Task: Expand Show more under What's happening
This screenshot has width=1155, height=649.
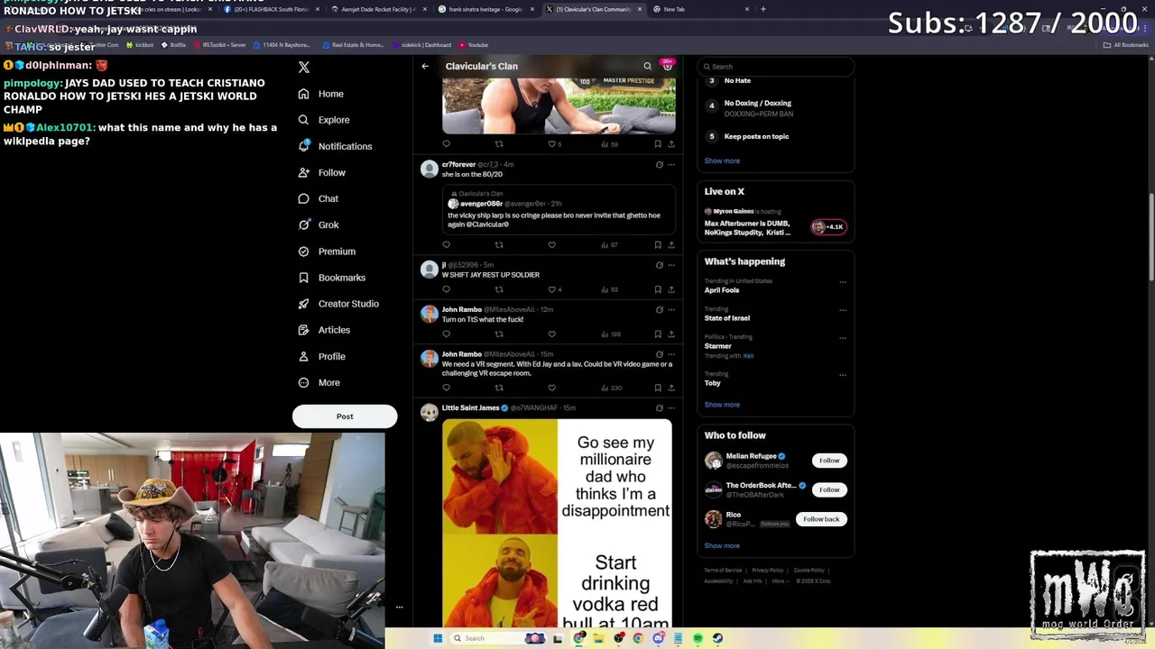Action: click(722, 405)
